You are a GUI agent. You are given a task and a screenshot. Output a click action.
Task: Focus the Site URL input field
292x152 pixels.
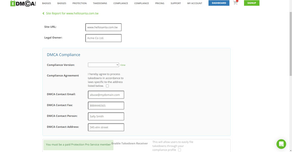103,27
